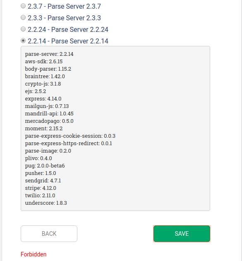Select the 2.3.7 radio button
This screenshot has width=242, height=261.
[x=23, y=6]
